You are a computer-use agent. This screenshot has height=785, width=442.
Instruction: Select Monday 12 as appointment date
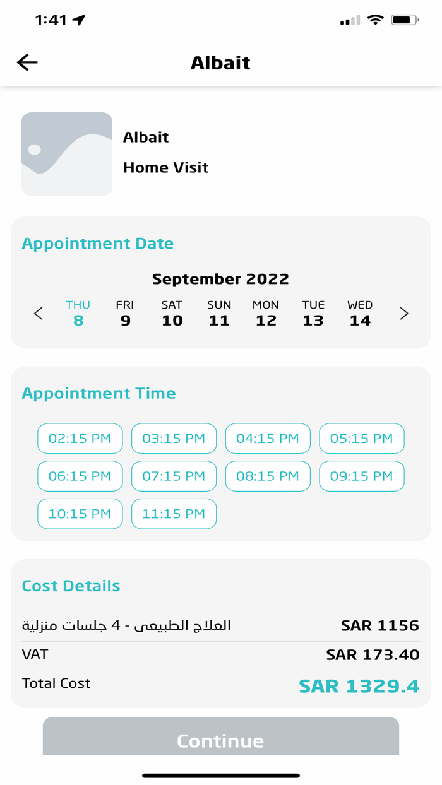point(266,314)
